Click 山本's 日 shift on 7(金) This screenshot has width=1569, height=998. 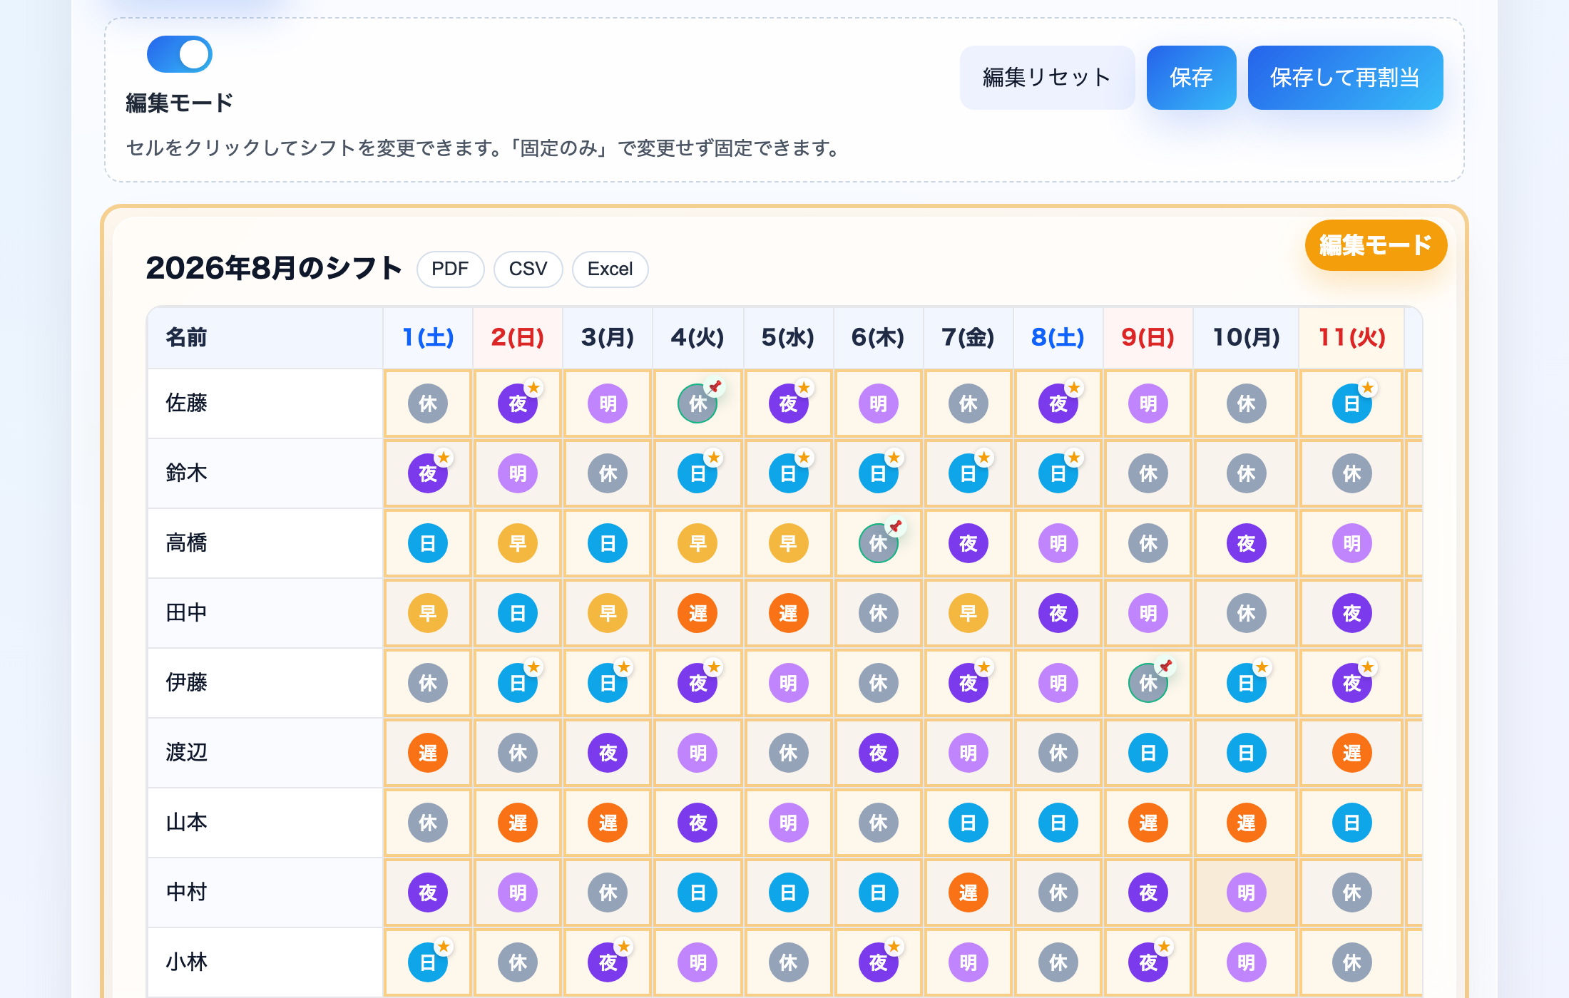(x=969, y=823)
